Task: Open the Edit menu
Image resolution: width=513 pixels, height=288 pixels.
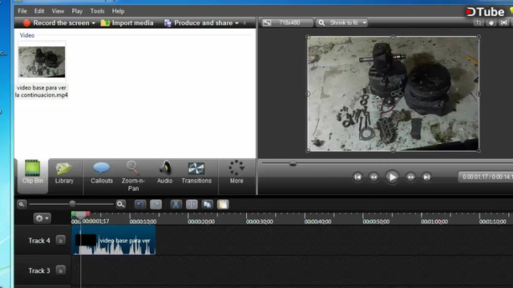Action: coord(39,11)
